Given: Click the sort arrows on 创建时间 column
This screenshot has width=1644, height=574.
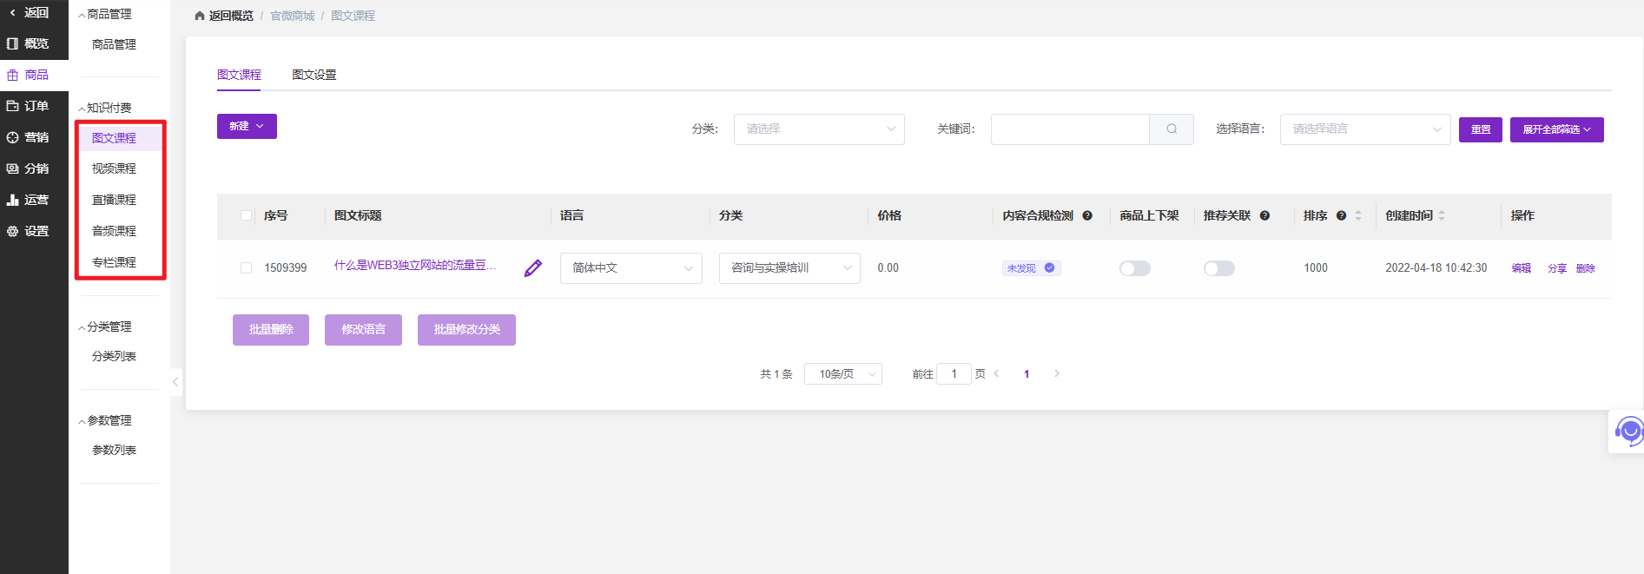Looking at the screenshot, I should click(x=1442, y=216).
